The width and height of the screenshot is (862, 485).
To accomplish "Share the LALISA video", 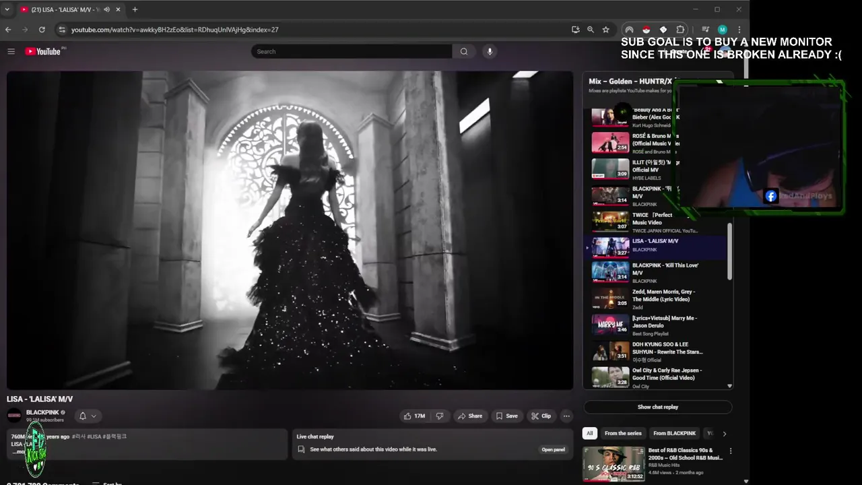I will tap(470, 416).
